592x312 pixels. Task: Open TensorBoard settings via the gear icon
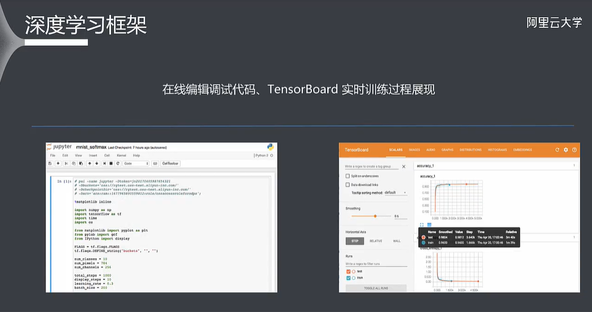tap(566, 150)
